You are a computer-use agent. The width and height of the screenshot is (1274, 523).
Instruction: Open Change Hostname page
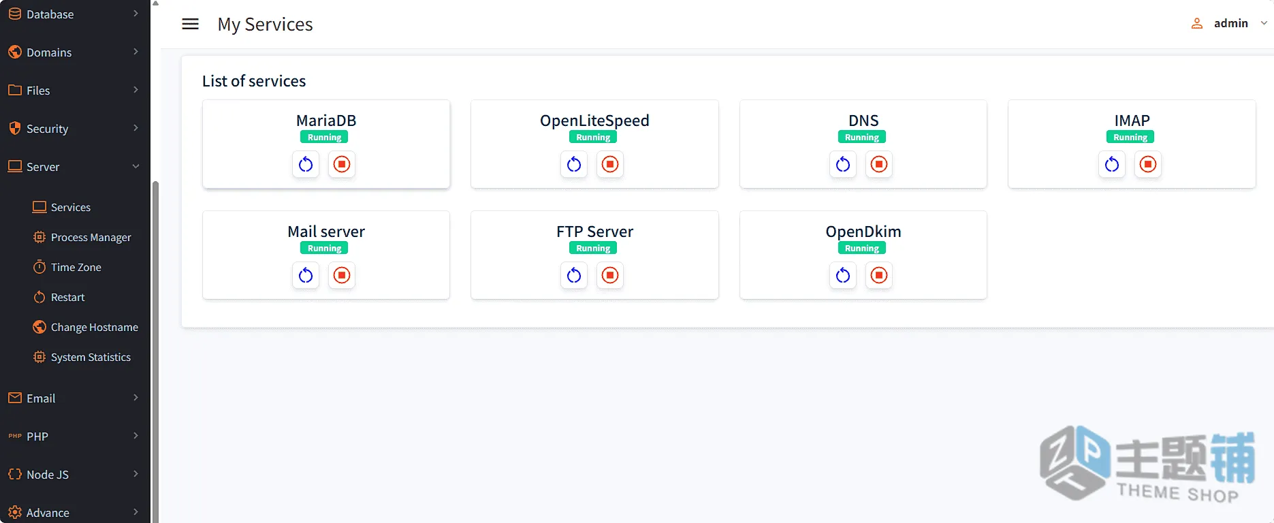click(x=94, y=328)
